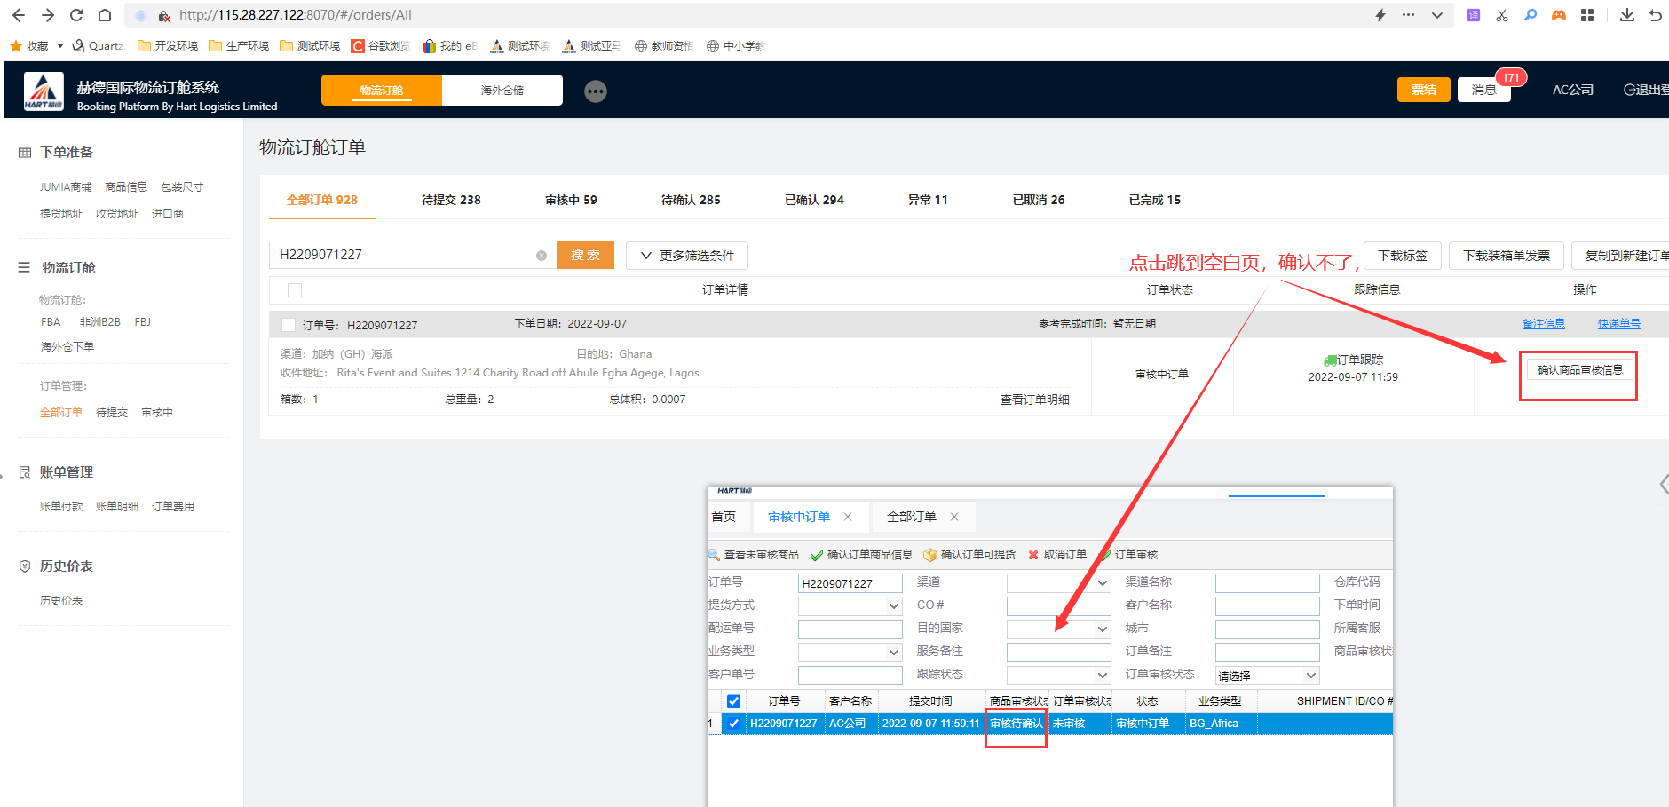Switch to 待确认 285 tab
Viewport: 1669px width, 807px height.
pos(690,200)
